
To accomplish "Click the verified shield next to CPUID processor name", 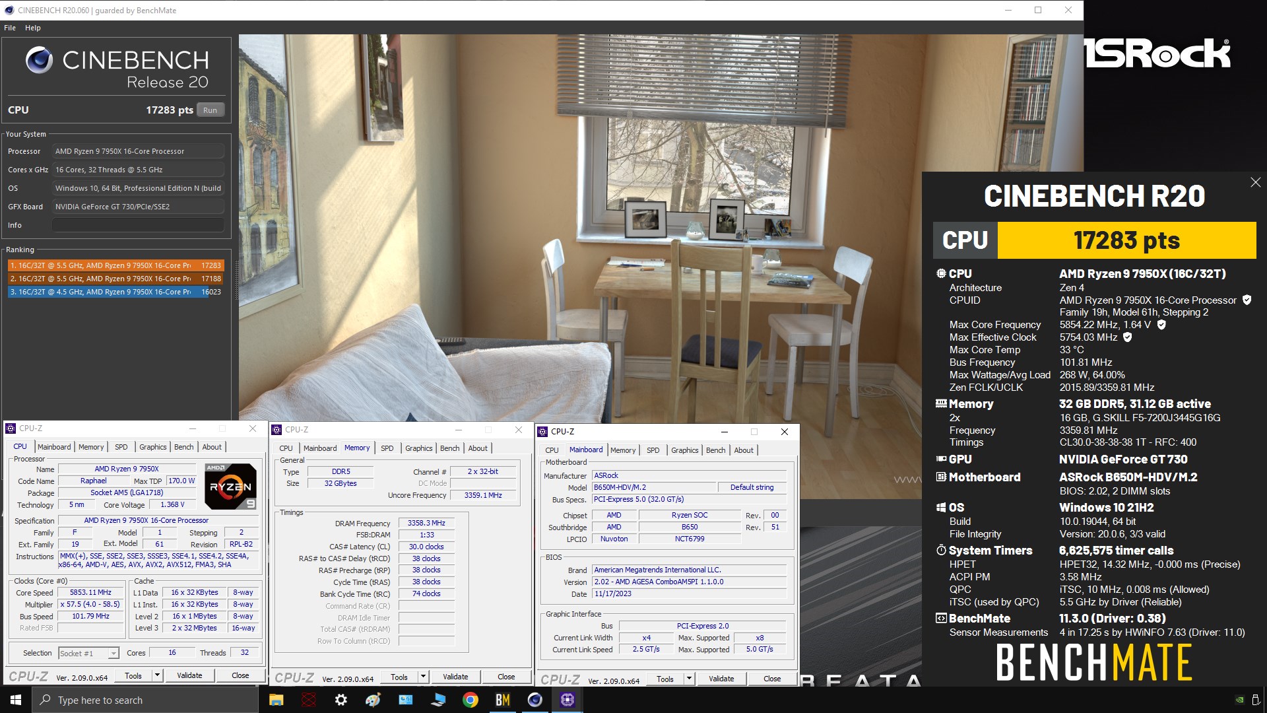I will tap(1247, 300).
